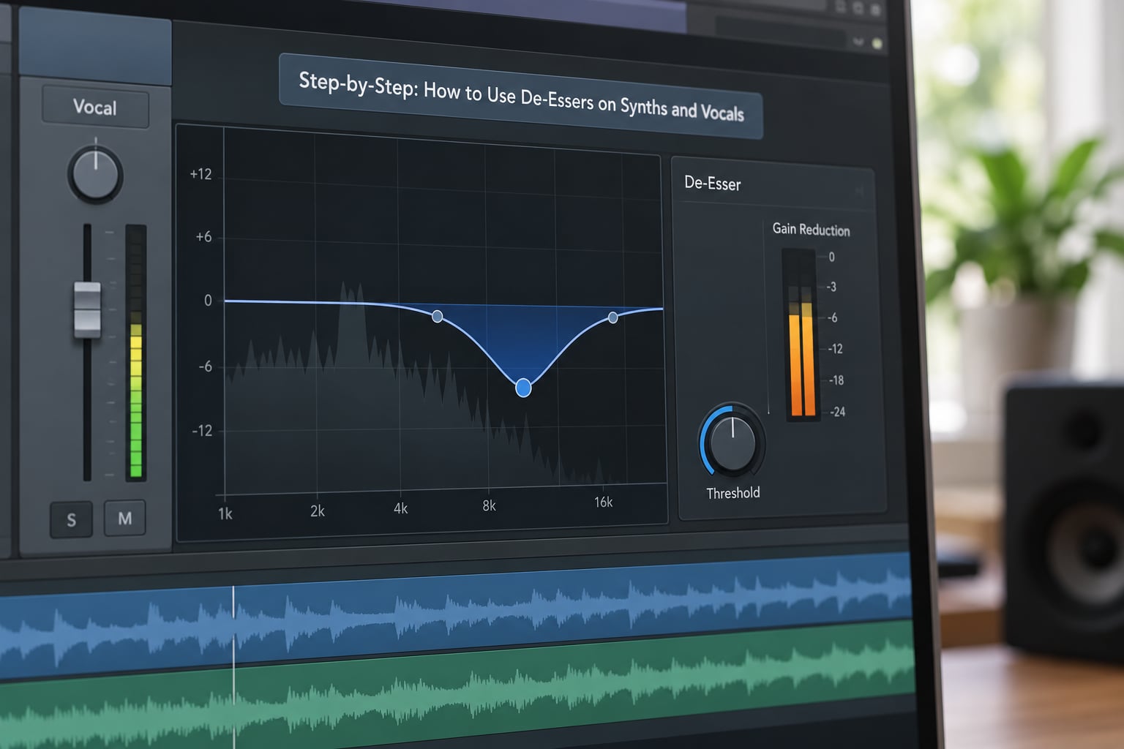This screenshot has width=1124, height=749.
Task: Open the chevron dropdown beside the green status dot
Action: [858, 42]
